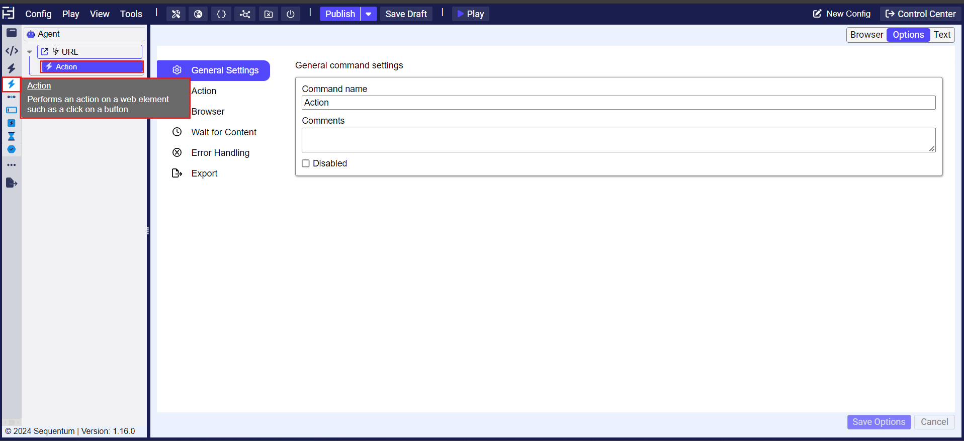Select the input field sidebar icon
The width and height of the screenshot is (964, 441).
12,110
